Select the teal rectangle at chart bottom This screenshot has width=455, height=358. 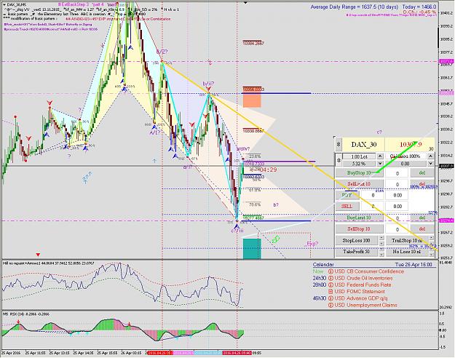(x=252, y=249)
